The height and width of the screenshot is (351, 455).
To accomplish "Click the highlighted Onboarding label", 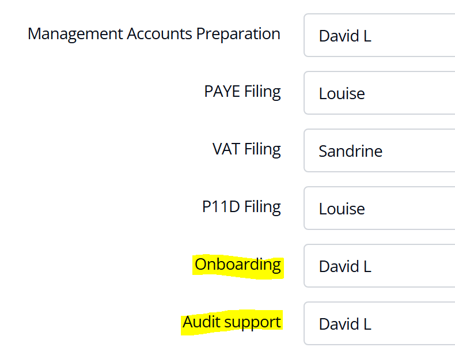I will [x=238, y=265].
